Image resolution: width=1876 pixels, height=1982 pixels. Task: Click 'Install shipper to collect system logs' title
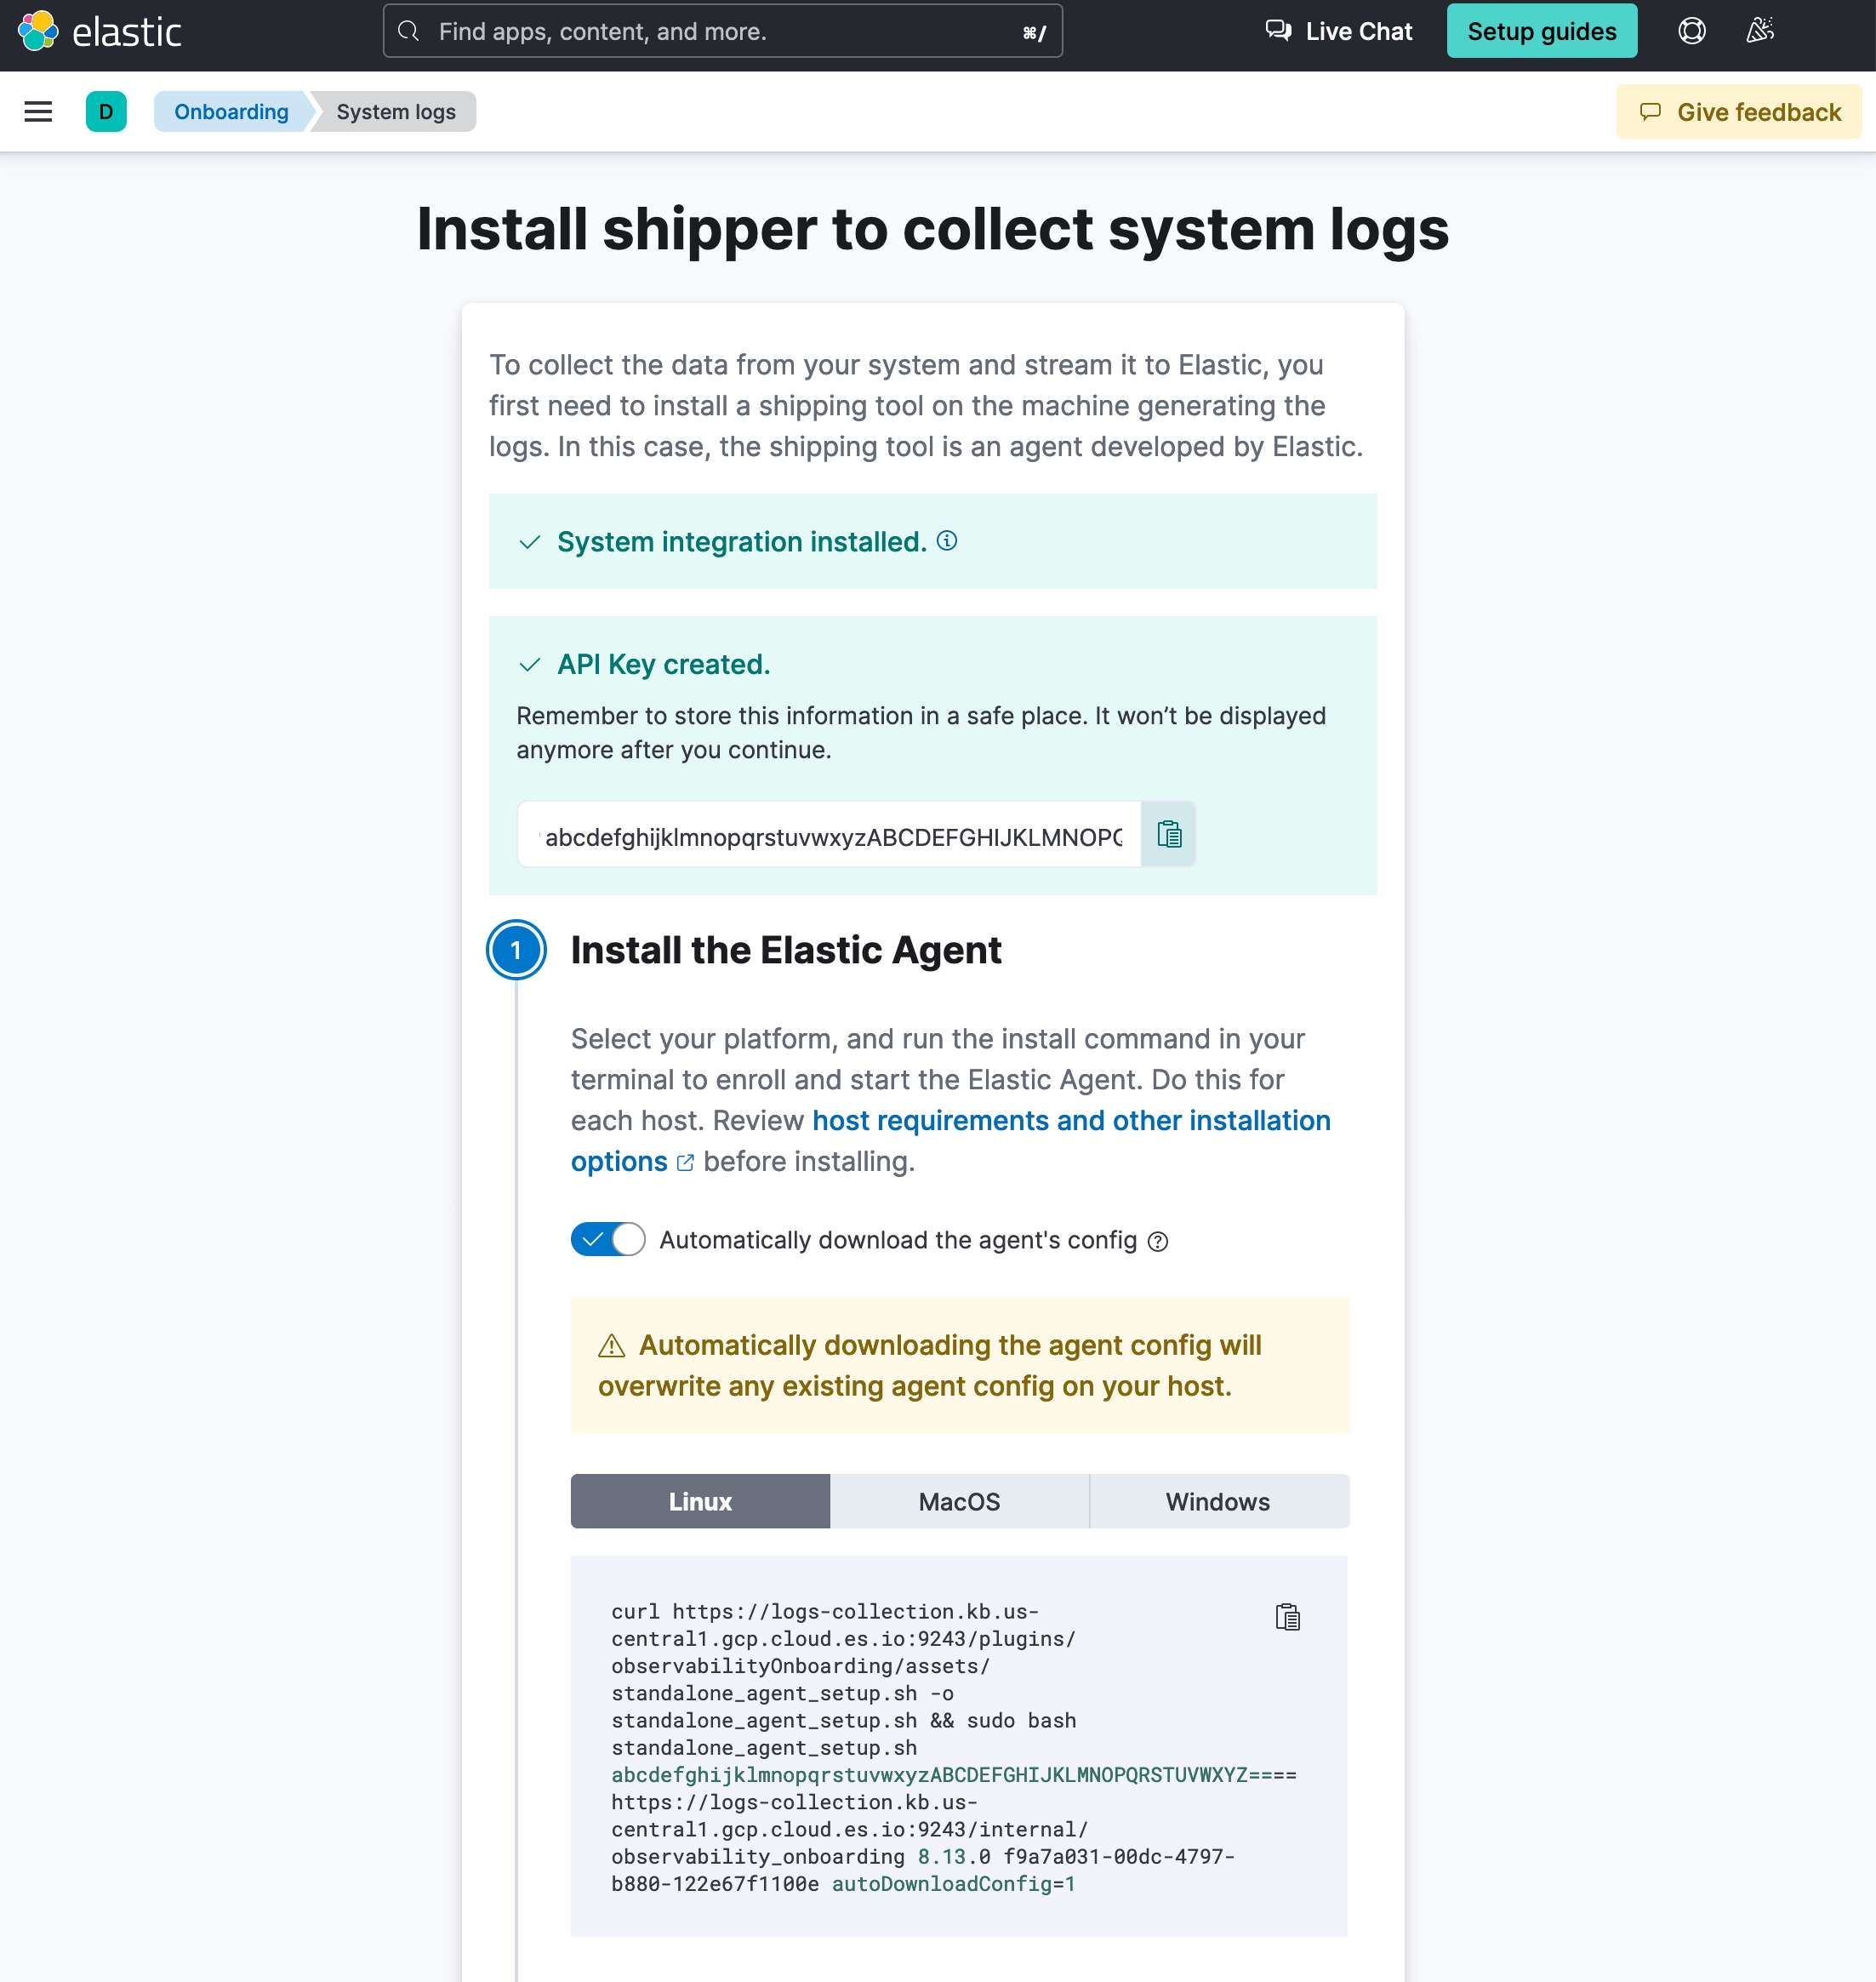[x=932, y=229]
